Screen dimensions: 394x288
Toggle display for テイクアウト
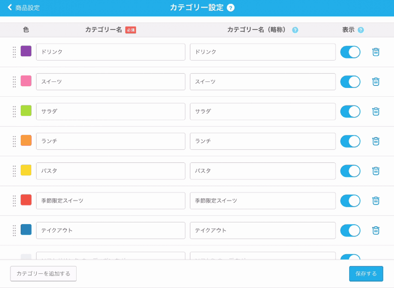click(x=350, y=230)
